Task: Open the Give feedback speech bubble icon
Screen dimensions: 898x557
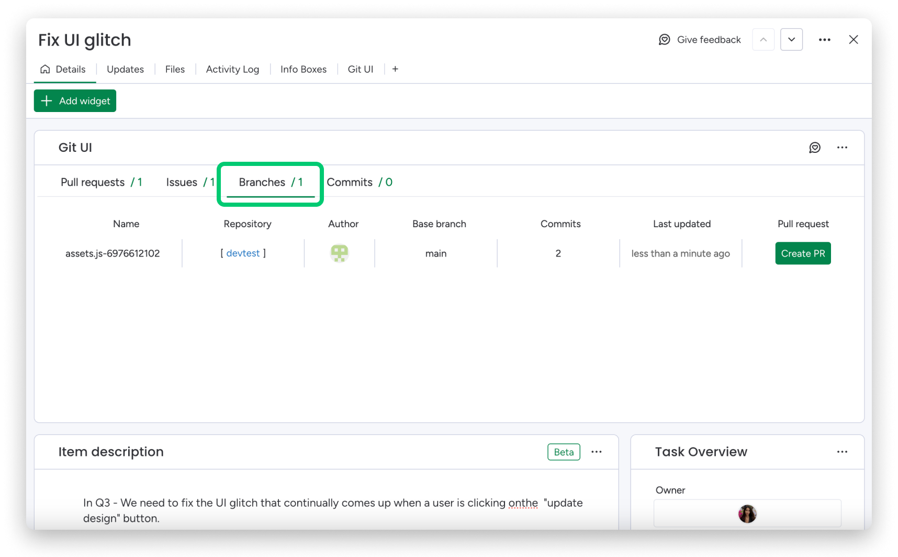Action: (664, 39)
